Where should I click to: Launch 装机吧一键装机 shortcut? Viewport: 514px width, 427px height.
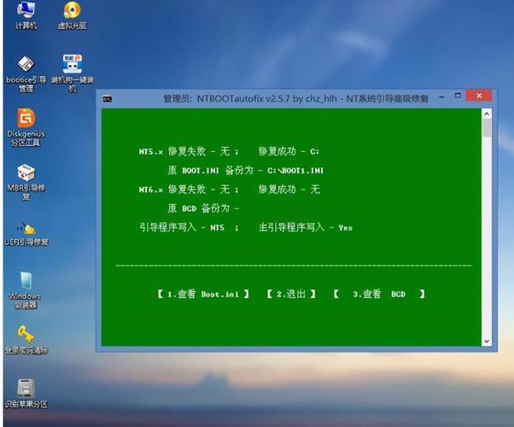[72, 73]
